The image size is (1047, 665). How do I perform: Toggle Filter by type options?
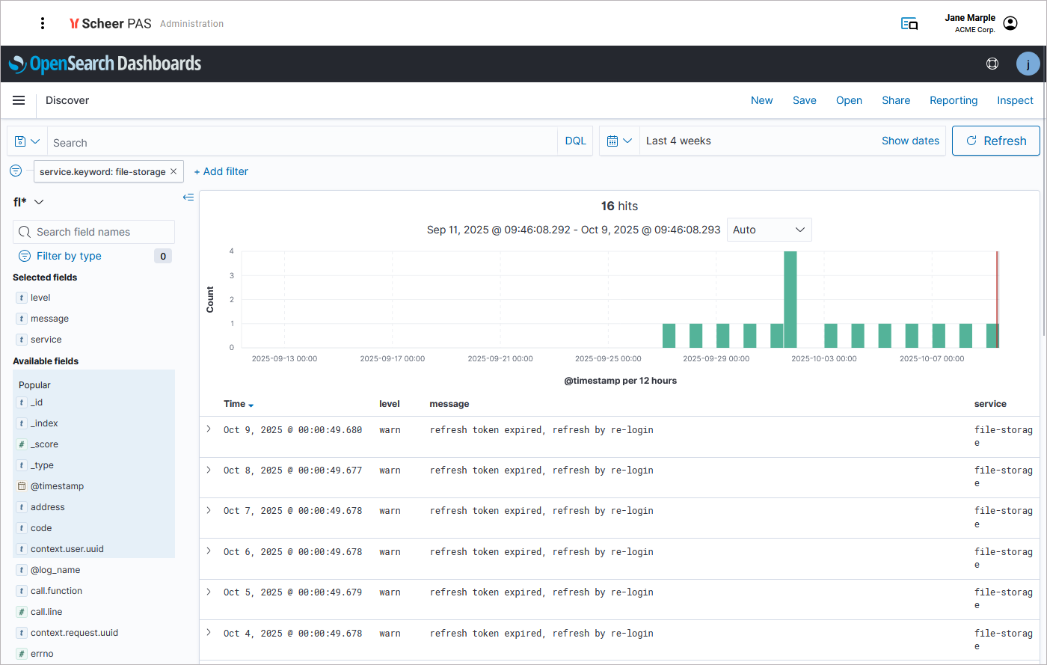point(68,256)
